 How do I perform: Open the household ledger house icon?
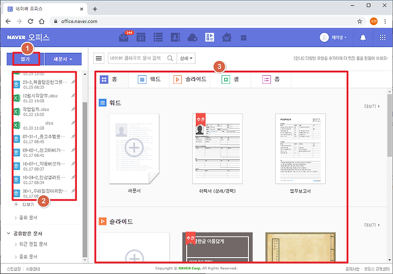tap(227, 37)
